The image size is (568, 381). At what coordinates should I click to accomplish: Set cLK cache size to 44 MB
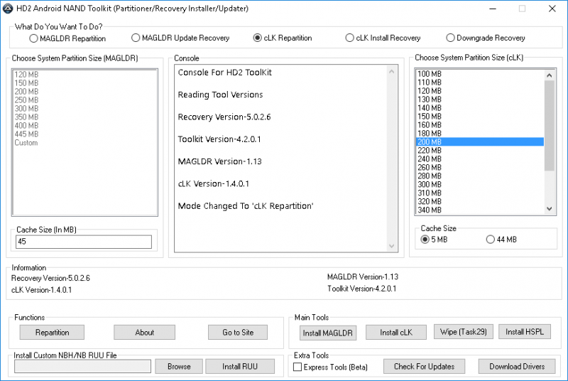(x=501, y=240)
